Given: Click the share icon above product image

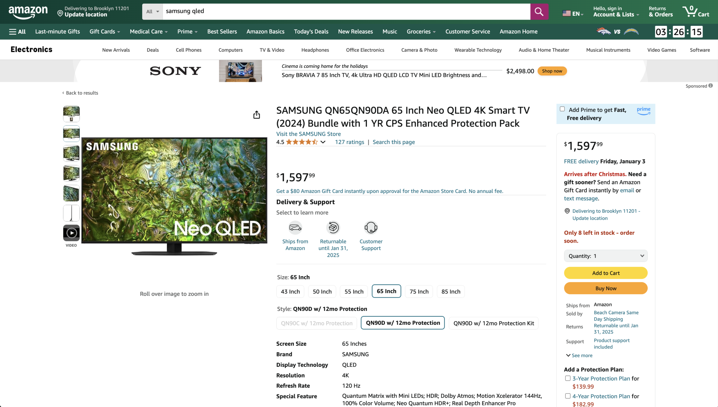Looking at the screenshot, I should tap(257, 115).
